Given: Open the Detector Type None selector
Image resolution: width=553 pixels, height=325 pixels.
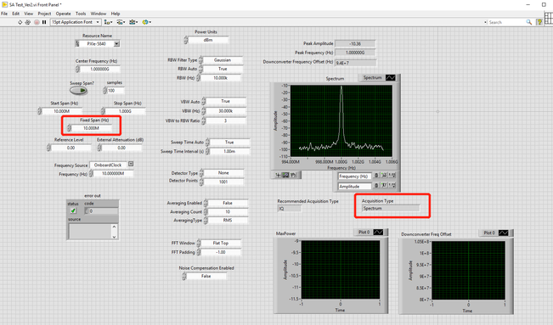Looking at the screenshot, I should [x=223, y=173].
